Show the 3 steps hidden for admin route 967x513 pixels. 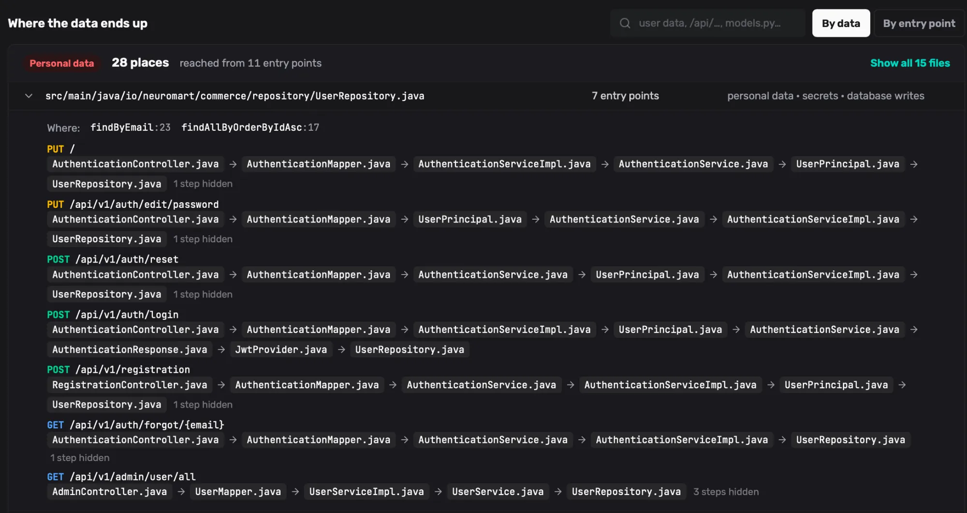point(726,492)
